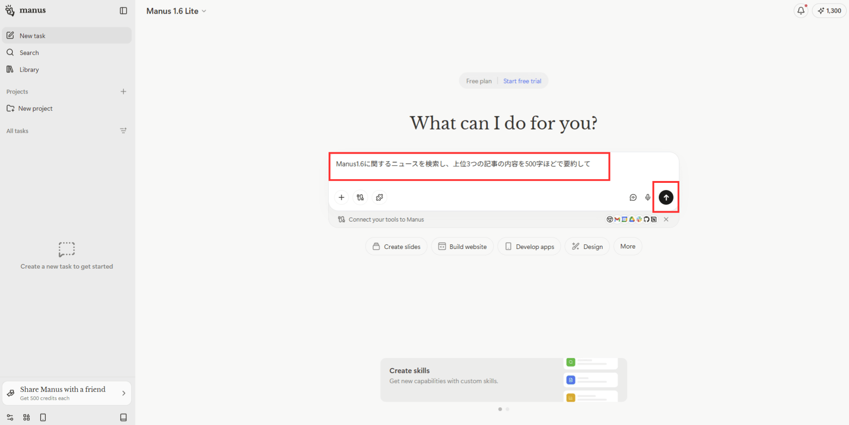This screenshot has width=849, height=425.
Task: Click the Create slides button
Action: tap(396, 247)
